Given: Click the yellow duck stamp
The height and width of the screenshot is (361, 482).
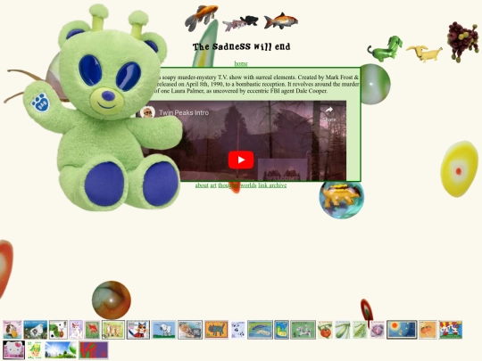Looking at the screenshot, I should click(x=281, y=330).
